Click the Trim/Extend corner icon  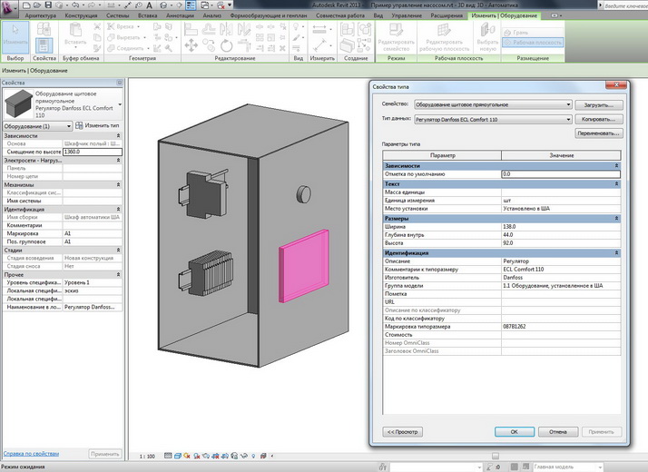pyautogui.click(x=244, y=45)
